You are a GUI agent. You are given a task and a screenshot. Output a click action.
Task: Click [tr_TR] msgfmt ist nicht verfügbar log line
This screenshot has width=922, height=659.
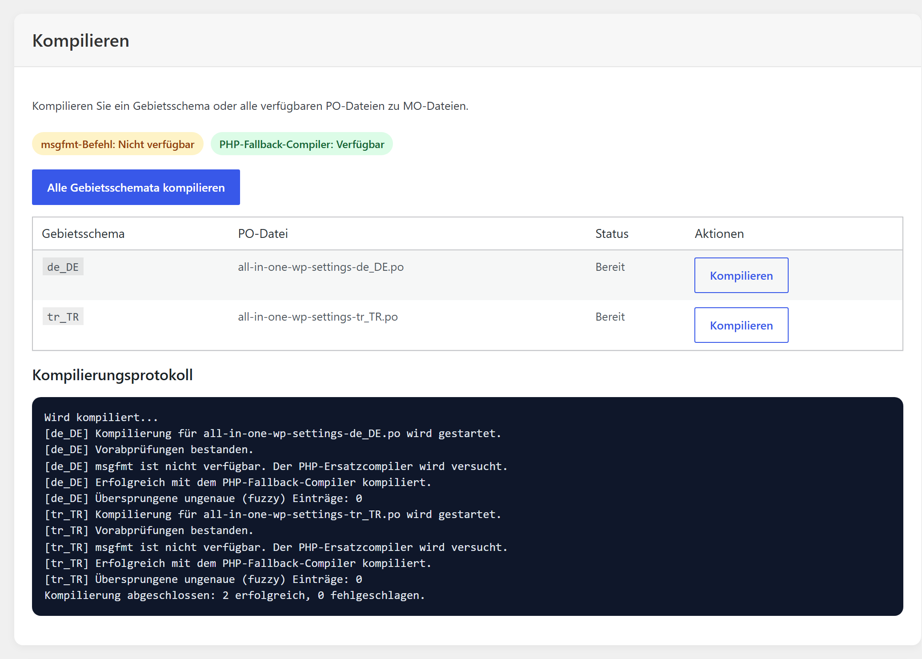[276, 547]
